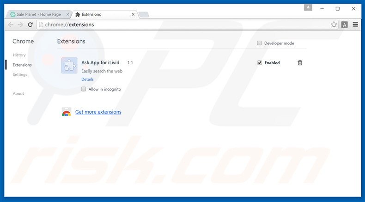Click the Easily search the web description
365x202 pixels.
(x=102, y=71)
